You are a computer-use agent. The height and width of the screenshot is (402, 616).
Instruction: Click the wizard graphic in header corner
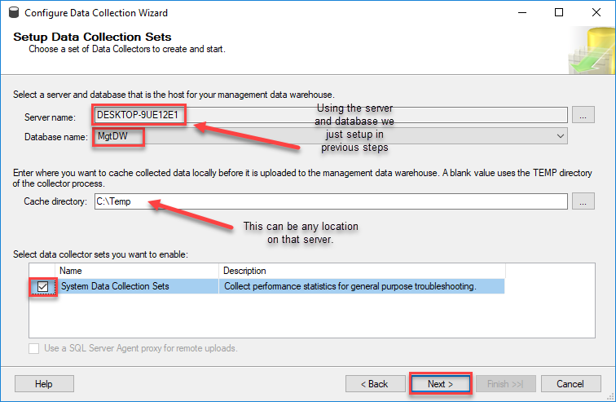[592, 51]
